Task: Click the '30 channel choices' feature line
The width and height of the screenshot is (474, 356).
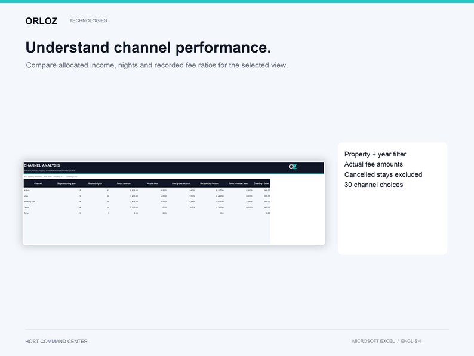Action: click(x=373, y=185)
